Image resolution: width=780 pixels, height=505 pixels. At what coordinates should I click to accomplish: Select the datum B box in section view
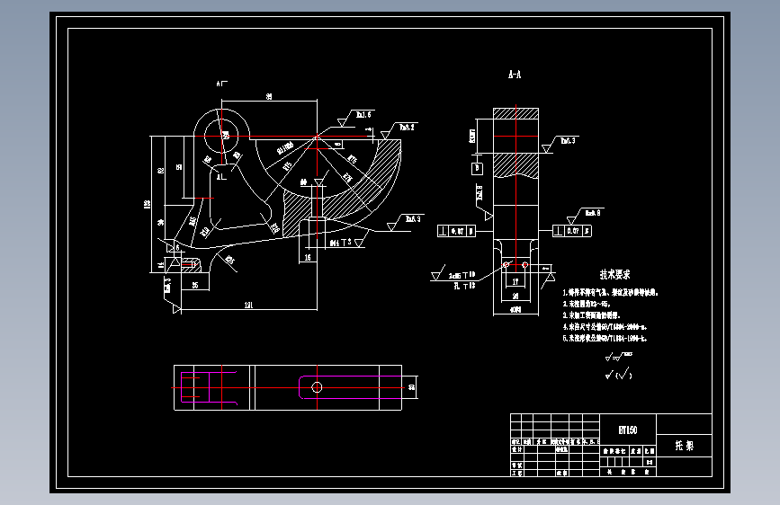pos(477,168)
